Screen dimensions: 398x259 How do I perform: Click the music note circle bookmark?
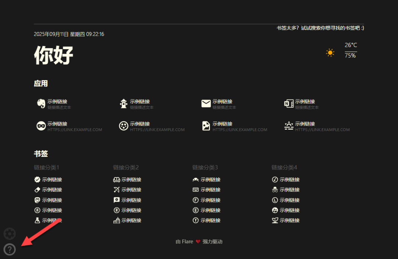(286, 180)
